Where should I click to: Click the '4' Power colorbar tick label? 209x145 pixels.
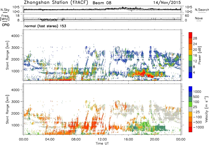tap(194, 72)
